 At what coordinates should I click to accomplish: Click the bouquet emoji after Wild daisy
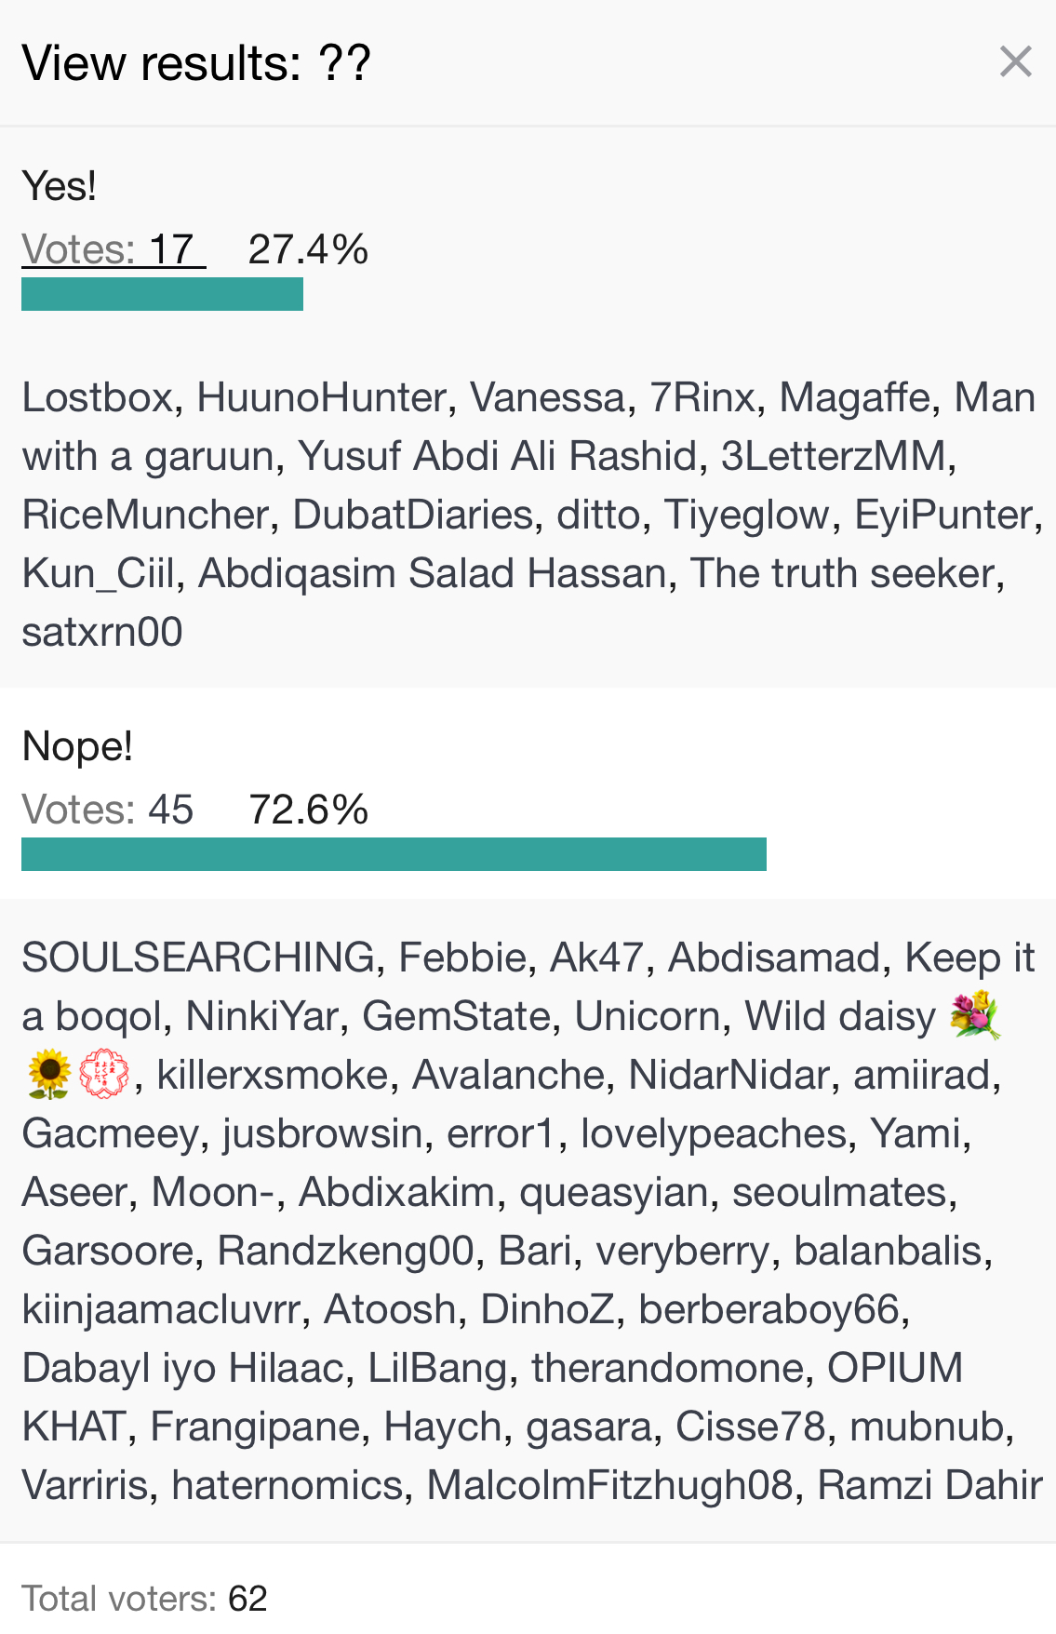point(974,1016)
